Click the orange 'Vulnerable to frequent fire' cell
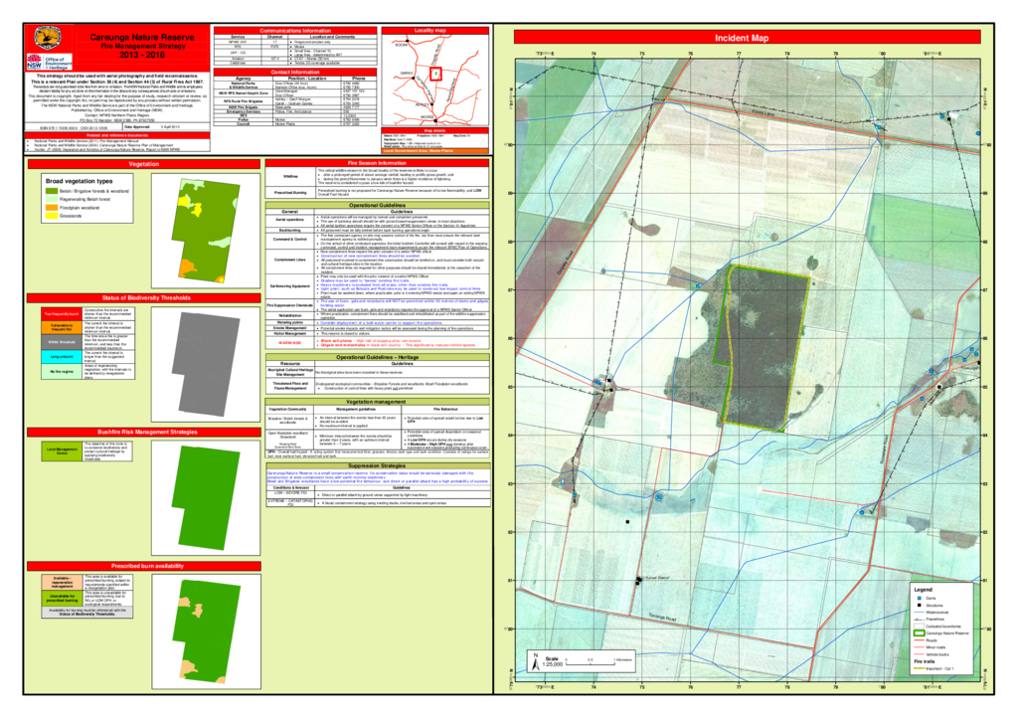1018x719 pixels. tap(62, 327)
